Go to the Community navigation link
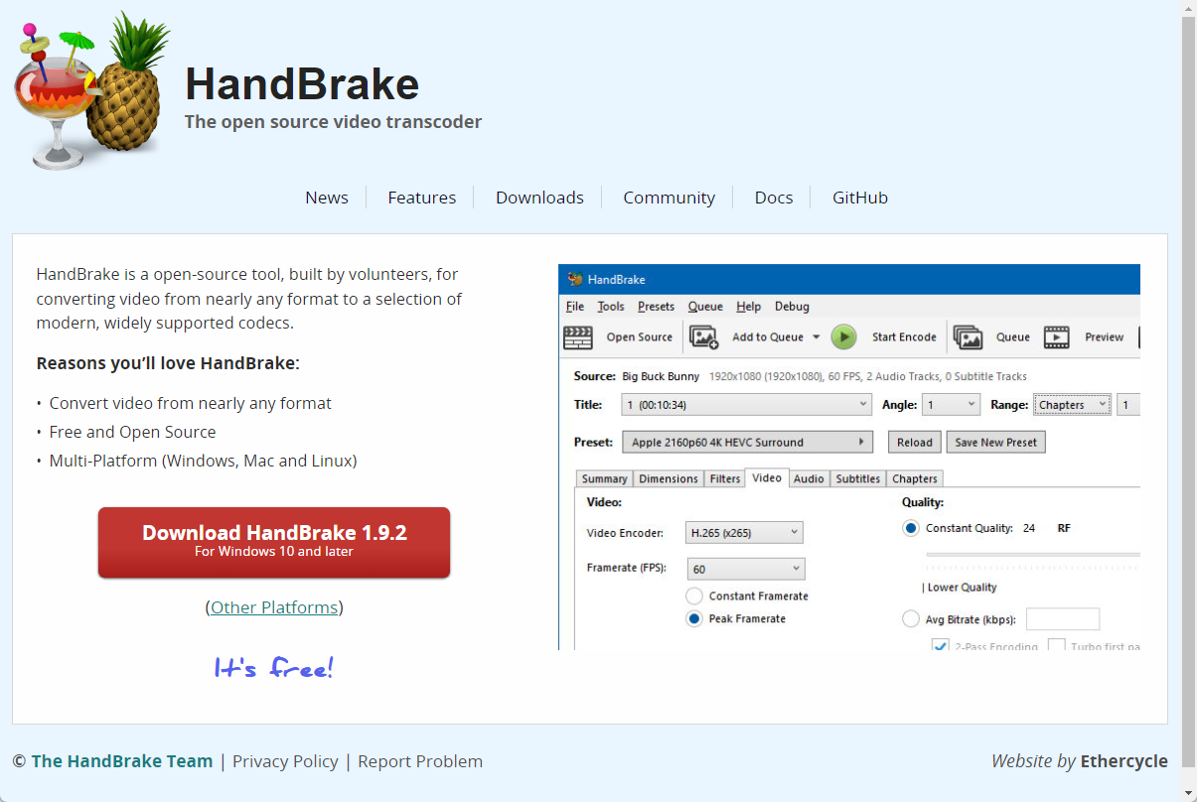Viewport: 1197px width, 802px height. [670, 198]
